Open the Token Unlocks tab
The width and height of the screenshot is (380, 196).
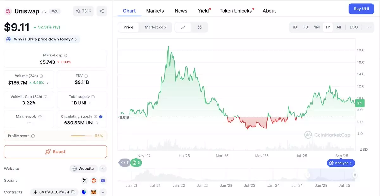[236, 11]
